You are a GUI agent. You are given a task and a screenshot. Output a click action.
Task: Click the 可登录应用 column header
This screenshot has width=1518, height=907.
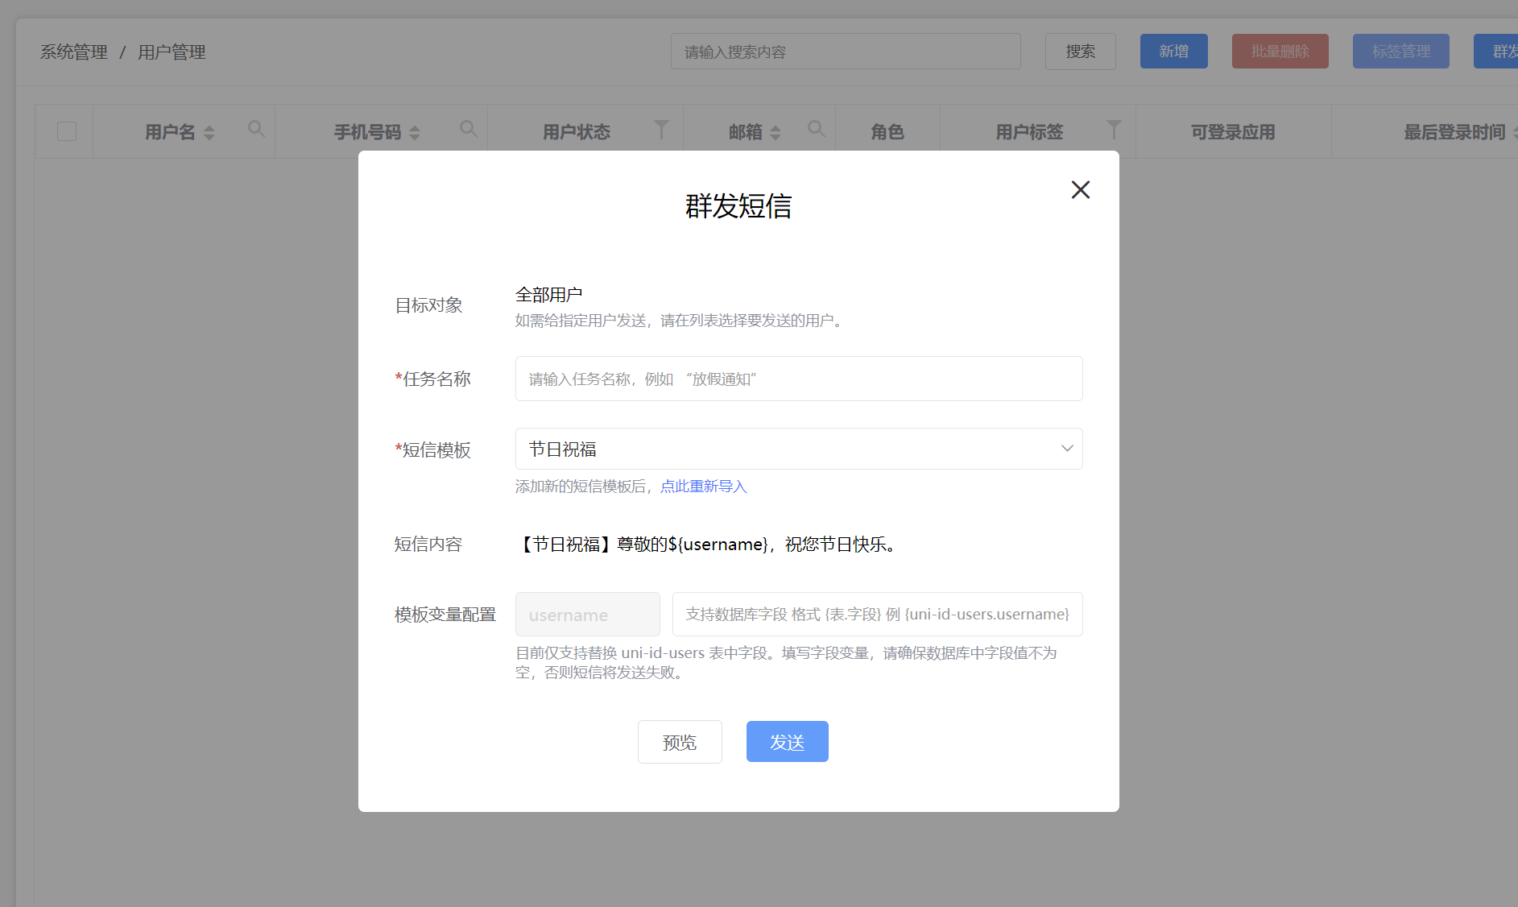tap(1233, 132)
